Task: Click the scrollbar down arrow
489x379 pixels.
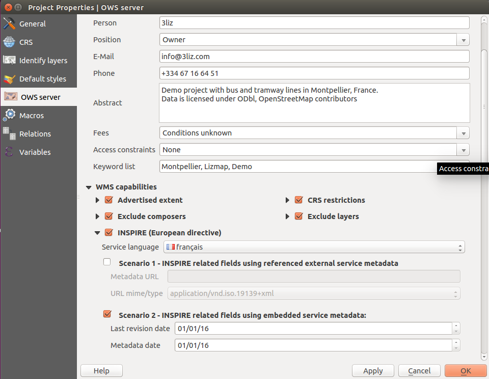Action: [484, 357]
